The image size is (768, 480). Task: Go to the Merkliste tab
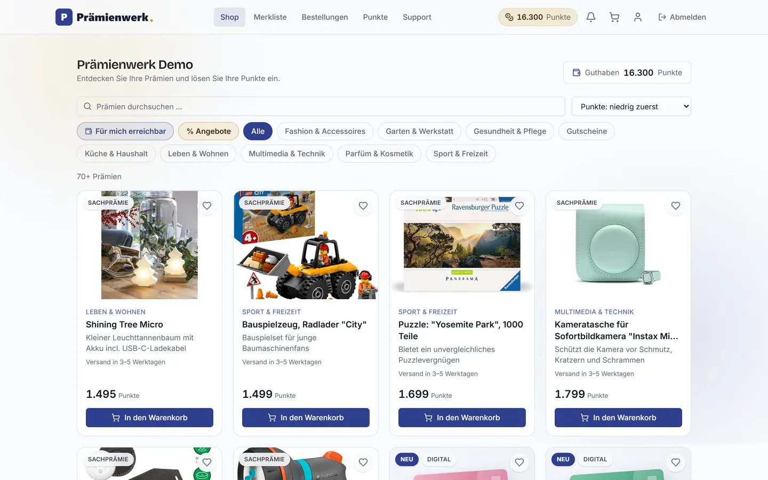point(270,17)
